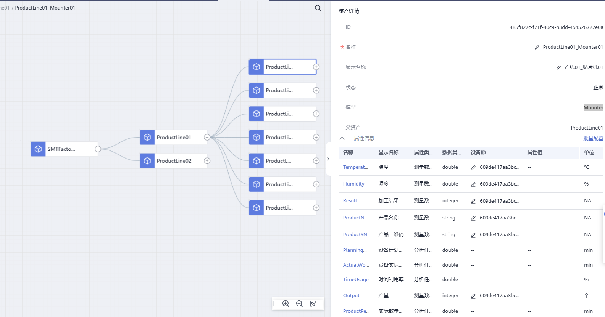The image size is (605, 317).
Task: Click breadcrumb item ProductLine01_Mounter01
Action: click(x=45, y=8)
